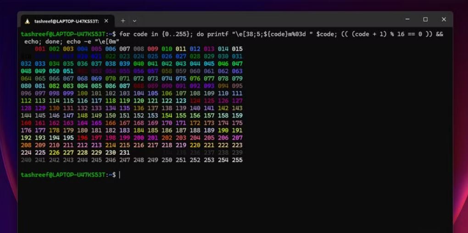
Task: Click the cursor at the bottom prompt
Action: point(120,175)
